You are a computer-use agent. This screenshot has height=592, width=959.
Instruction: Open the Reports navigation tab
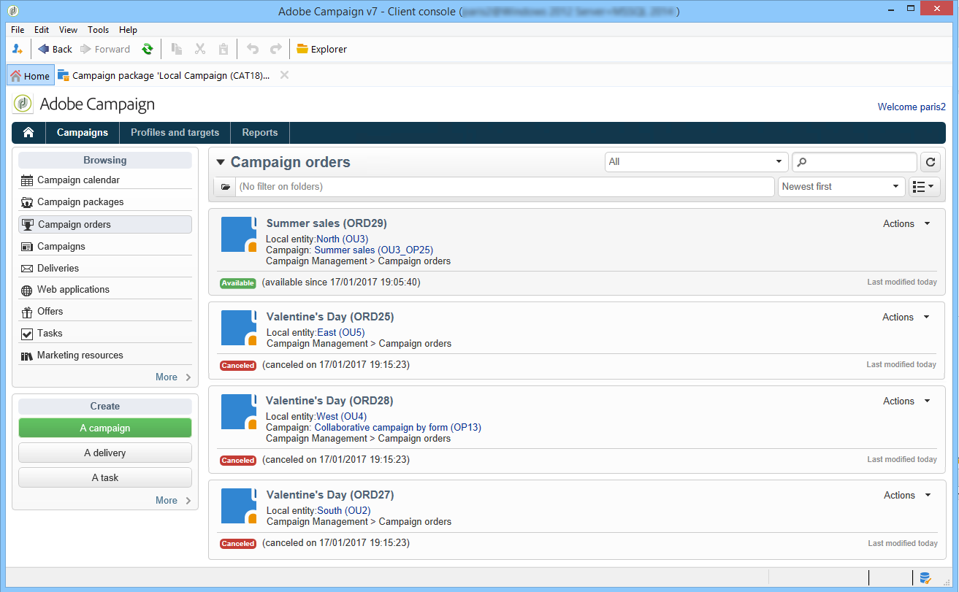pos(260,133)
